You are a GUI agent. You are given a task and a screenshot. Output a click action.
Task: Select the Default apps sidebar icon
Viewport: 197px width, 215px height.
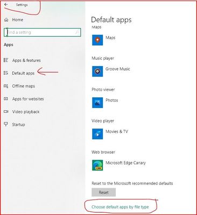[x=6, y=73]
